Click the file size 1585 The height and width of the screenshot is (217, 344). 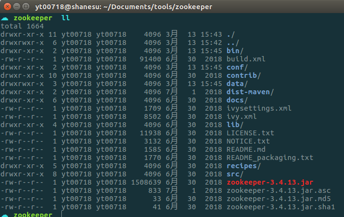point(153,149)
